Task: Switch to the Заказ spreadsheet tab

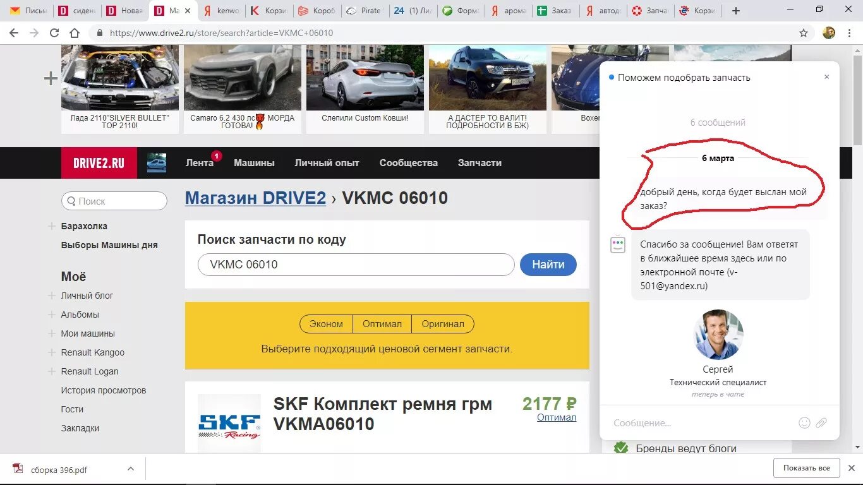Action: coord(556,11)
